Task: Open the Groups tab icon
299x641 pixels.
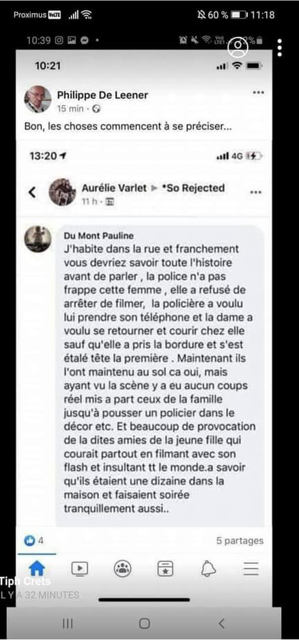Action: point(122,568)
